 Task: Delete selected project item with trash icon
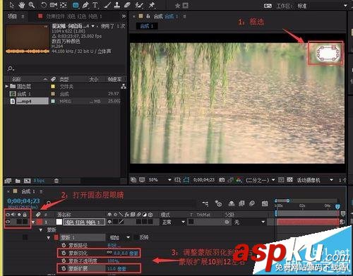point(56,181)
